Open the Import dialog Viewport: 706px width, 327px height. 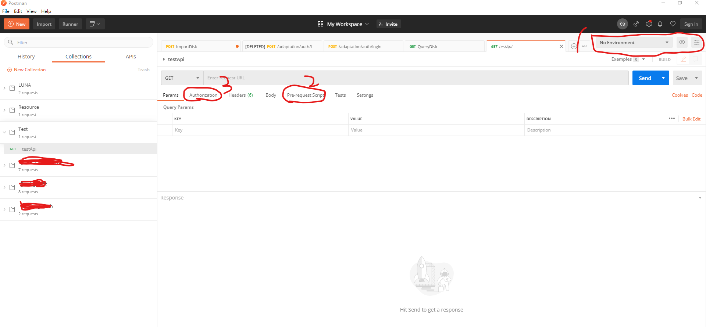pyautogui.click(x=44, y=24)
